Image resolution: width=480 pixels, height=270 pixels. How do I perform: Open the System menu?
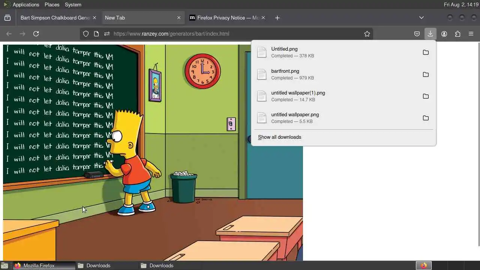point(73,4)
